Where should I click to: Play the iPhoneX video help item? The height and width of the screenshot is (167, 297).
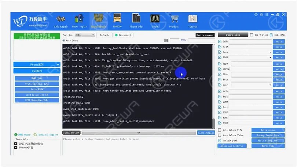24,148
